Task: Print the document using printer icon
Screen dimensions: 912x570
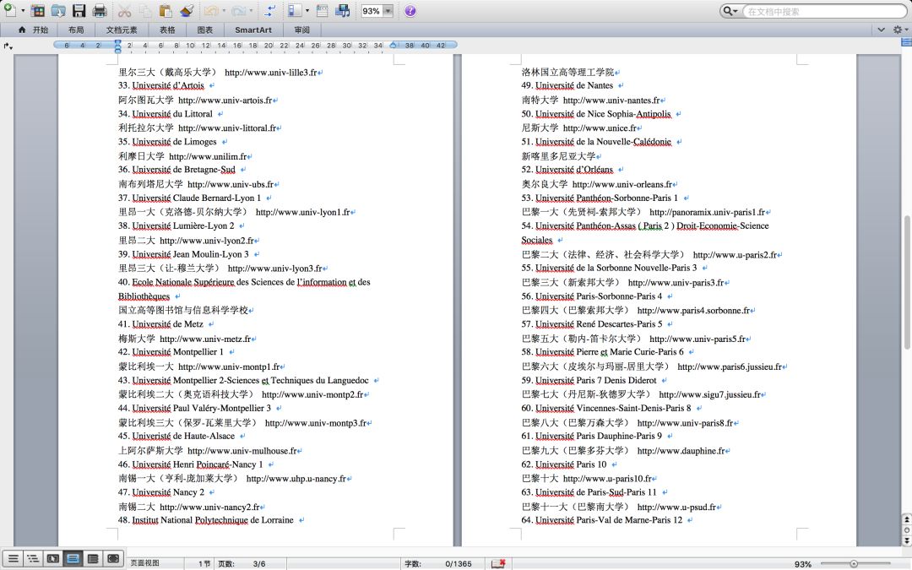Action: (x=100, y=10)
